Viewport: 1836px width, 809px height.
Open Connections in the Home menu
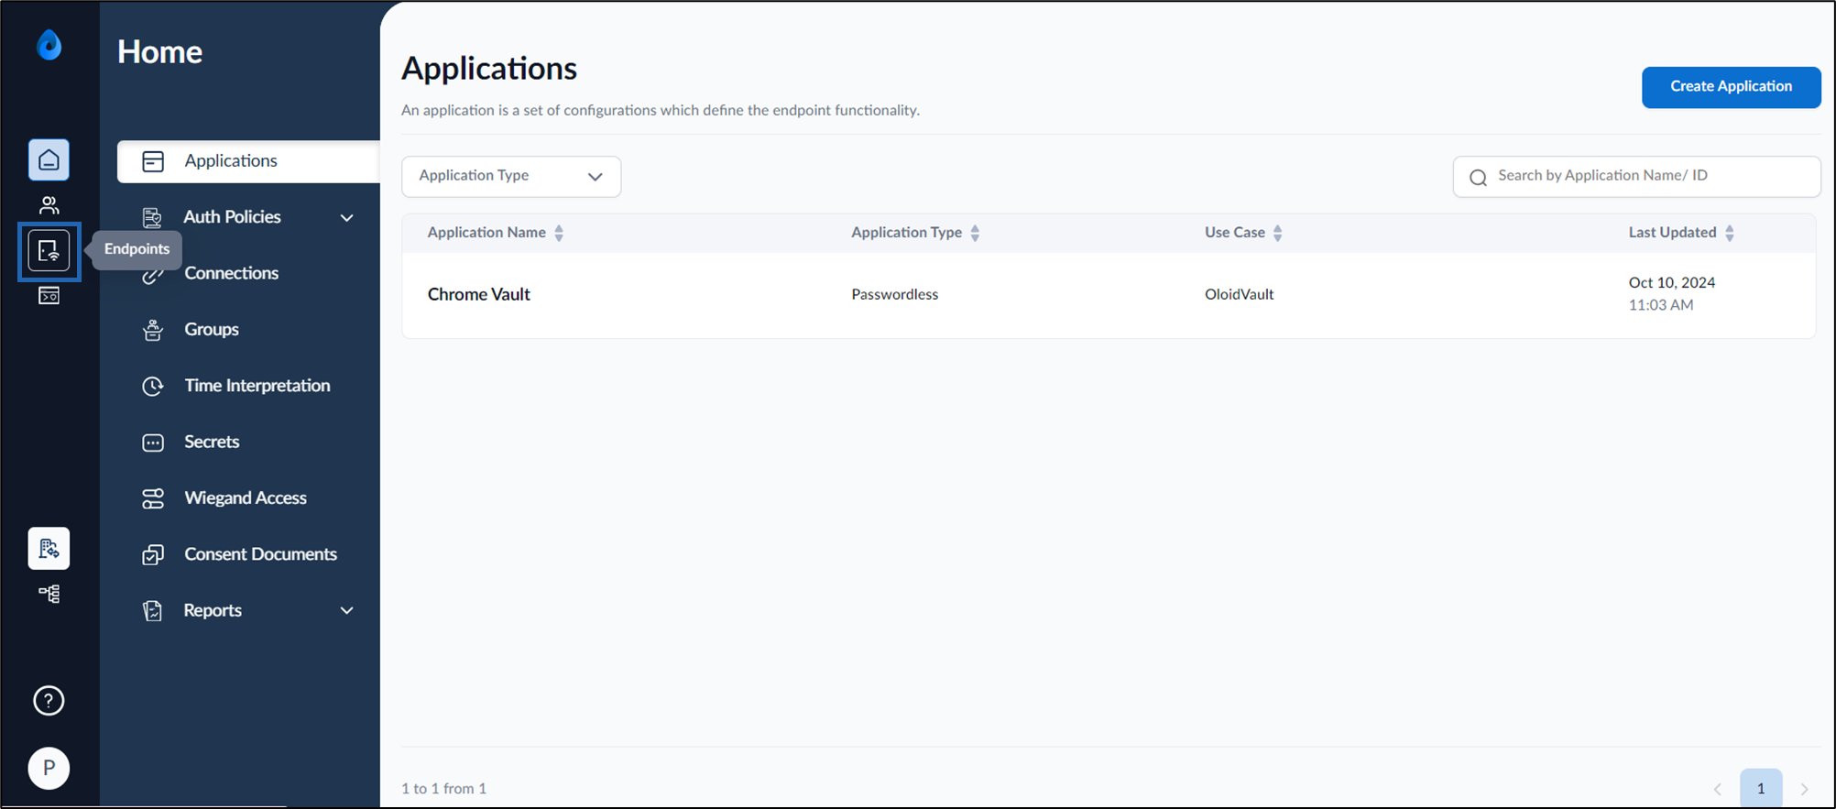(231, 273)
